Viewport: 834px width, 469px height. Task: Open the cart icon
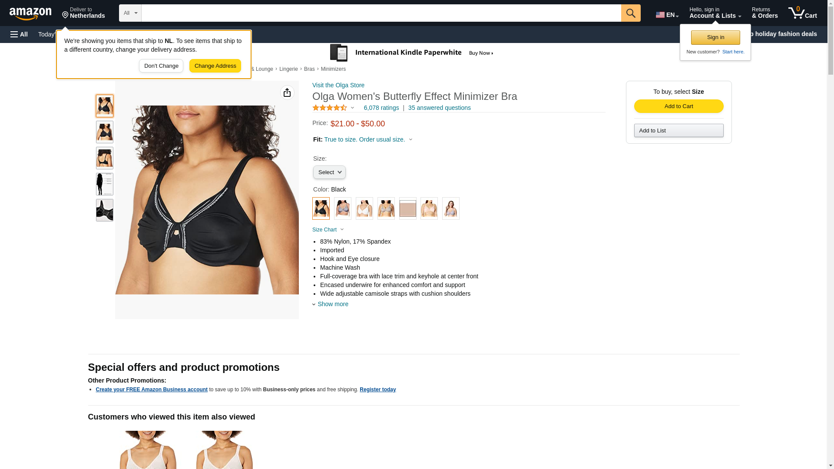coord(802,13)
